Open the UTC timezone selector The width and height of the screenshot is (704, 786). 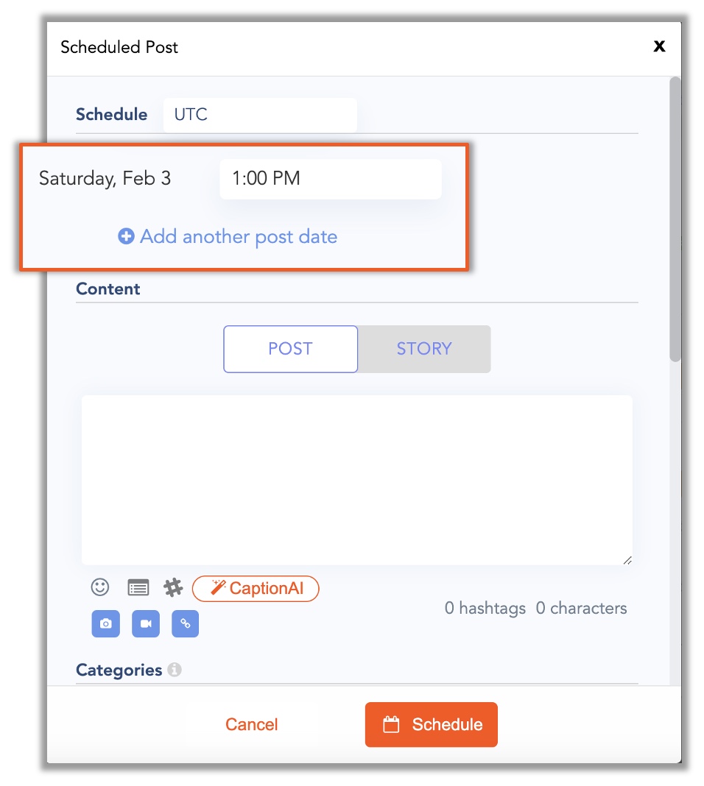pos(259,115)
